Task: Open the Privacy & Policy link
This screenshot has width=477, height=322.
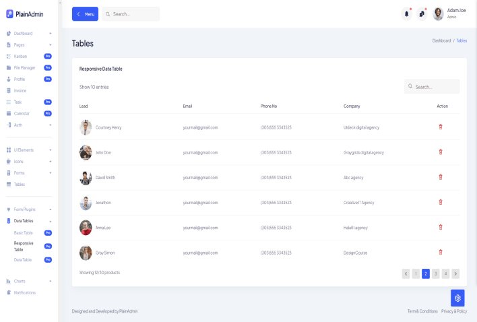Action: [x=454, y=311]
